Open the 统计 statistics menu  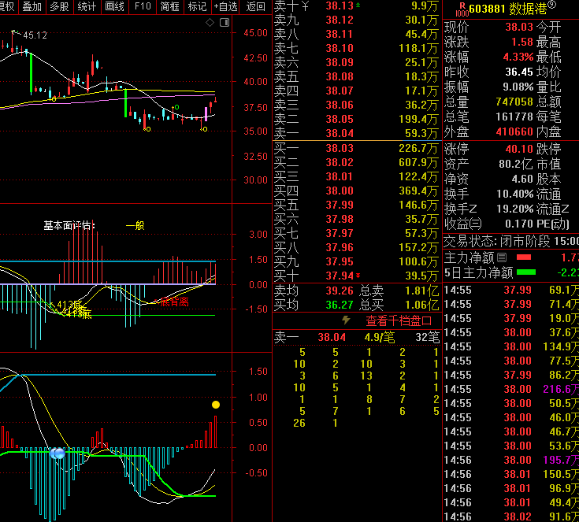(x=87, y=6)
